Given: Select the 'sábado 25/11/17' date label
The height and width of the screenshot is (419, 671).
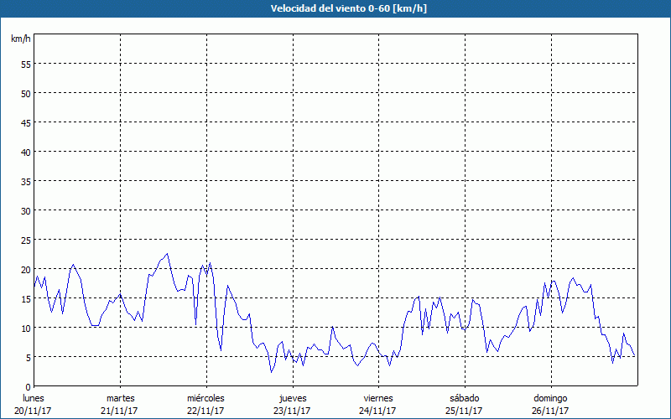Looking at the screenshot, I should (x=464, y=404).
